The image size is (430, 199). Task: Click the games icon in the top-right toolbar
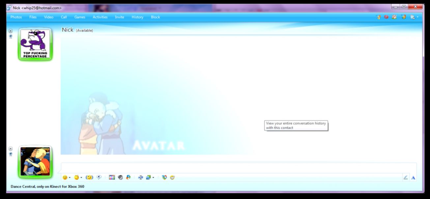[393, 17]
